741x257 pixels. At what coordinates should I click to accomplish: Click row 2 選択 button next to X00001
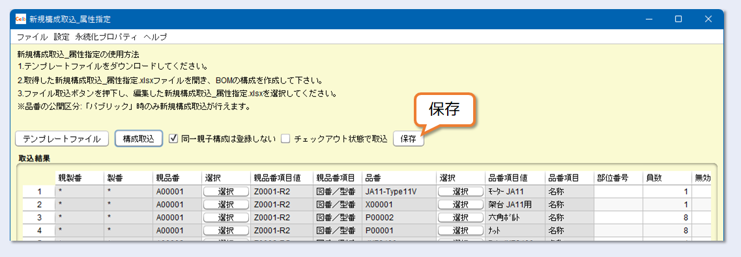460,205
